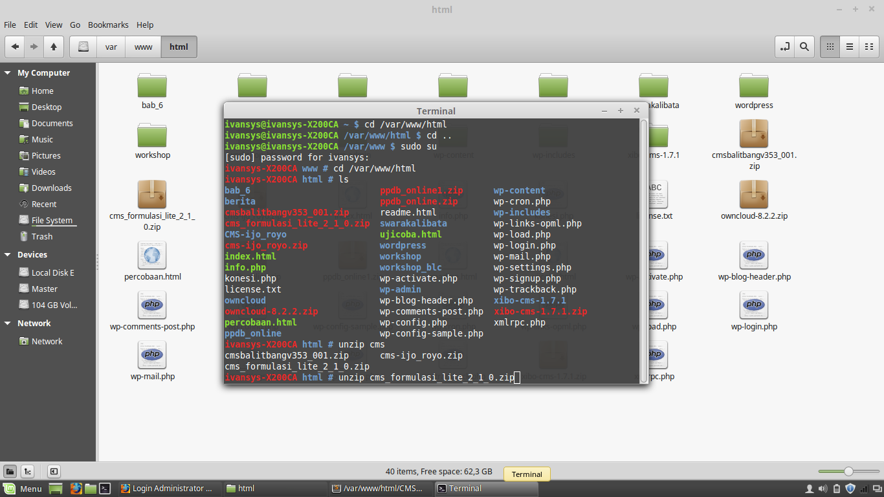
Task: Open the Home folder in the sidebar
Action: click(43, 91)
